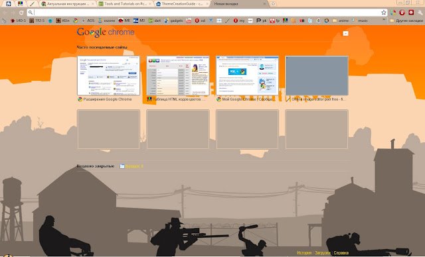The width and height of the screenshot is (425, 257).
Task: Click into the address bar field
Action: click(207, 13)
